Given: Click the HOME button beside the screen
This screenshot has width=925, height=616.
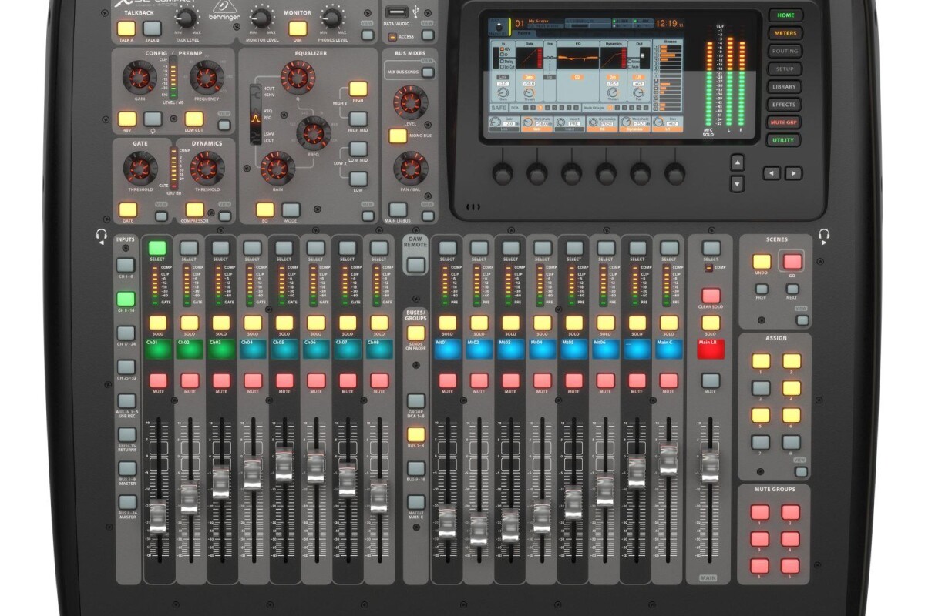Looking at the screenshot, I should pyautogui.click(x=785, y=15).
